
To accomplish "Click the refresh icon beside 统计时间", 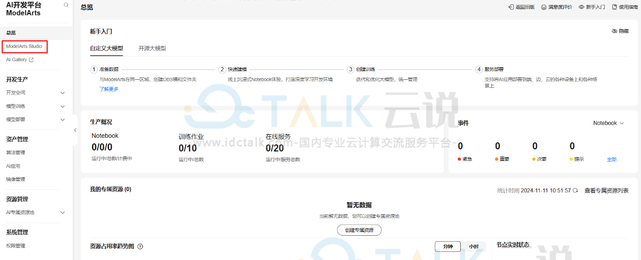I will click(x=575, y=190).
